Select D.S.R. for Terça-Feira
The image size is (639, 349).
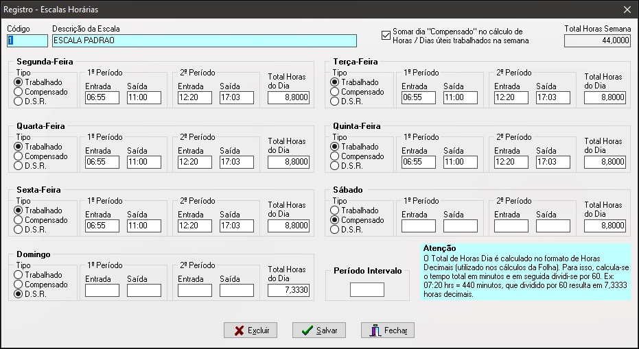coord(335,101)
